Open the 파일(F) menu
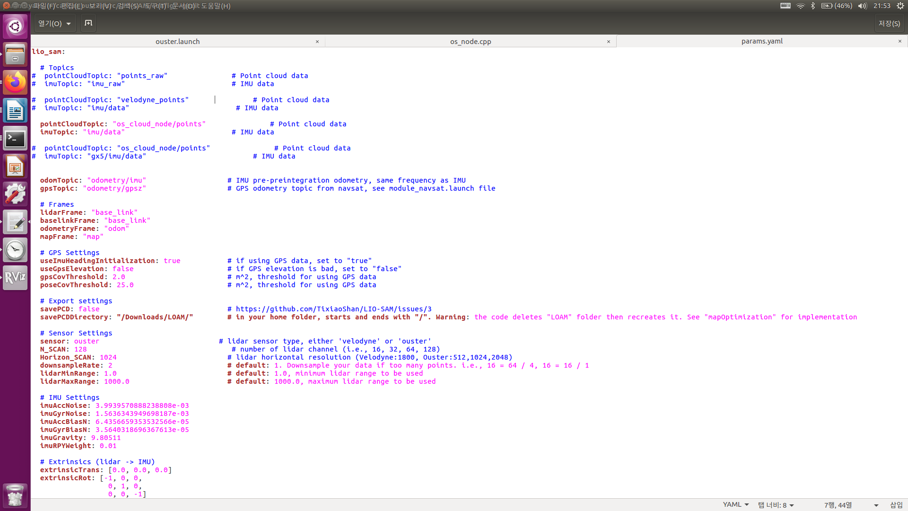This screenshot has width=908, height=511. click(44, 6)
